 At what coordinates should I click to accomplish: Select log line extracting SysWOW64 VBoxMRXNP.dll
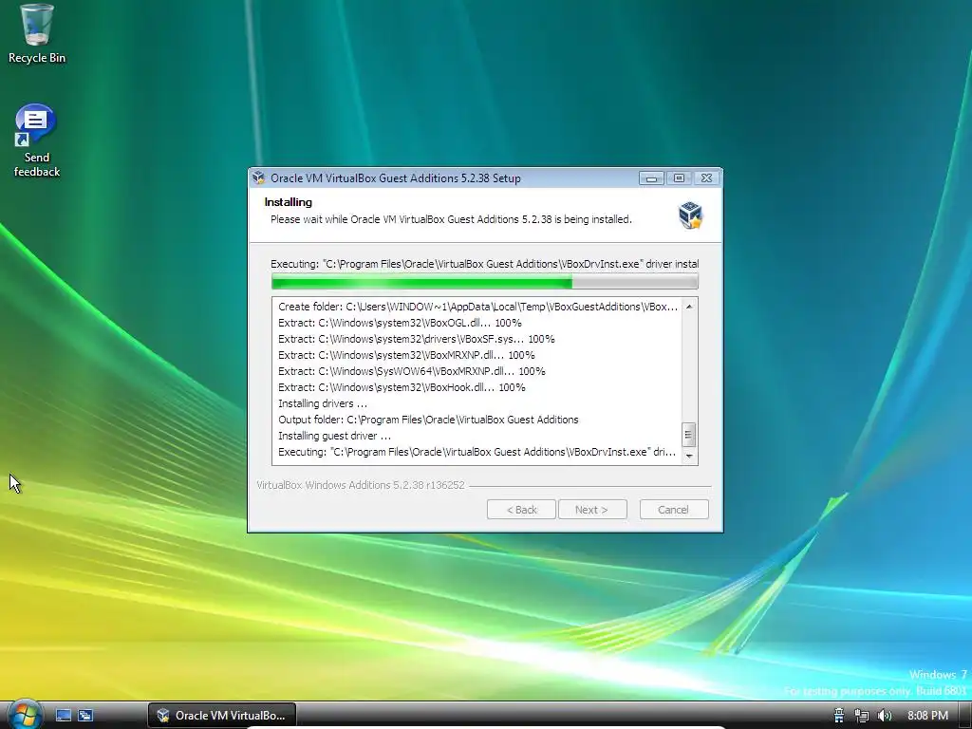click(x=412, y=371)
